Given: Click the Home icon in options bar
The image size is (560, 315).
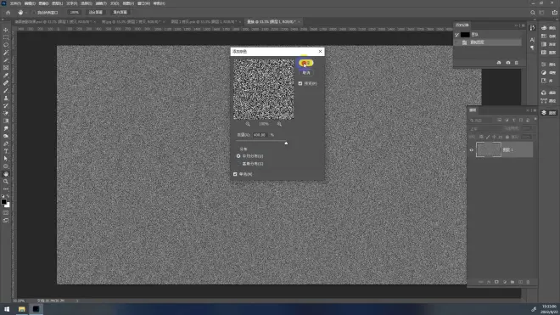Looking at the screenshot, I should (x=8, y=12).
